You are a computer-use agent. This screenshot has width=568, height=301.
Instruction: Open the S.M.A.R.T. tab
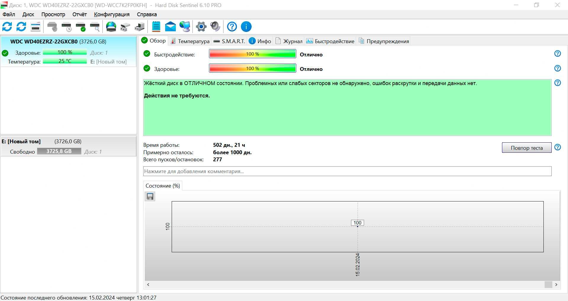click(229, 41)
